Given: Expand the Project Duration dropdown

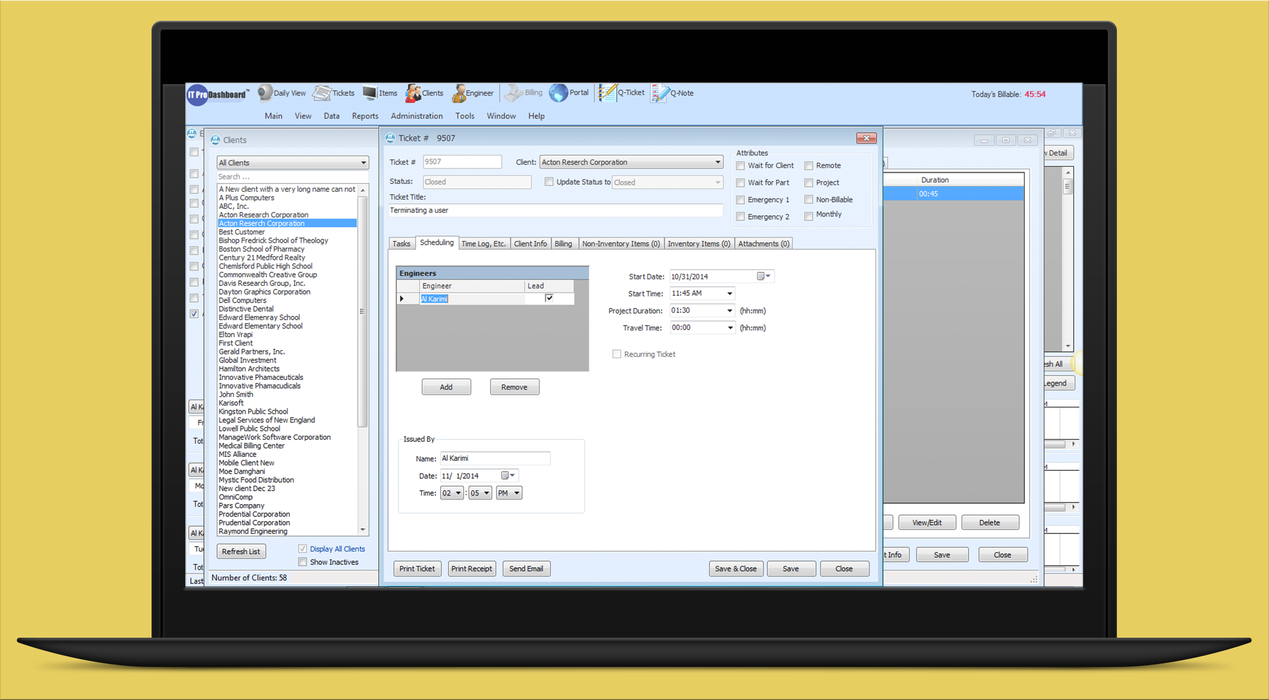Looking at the screenshot, I should pos(730,310).
